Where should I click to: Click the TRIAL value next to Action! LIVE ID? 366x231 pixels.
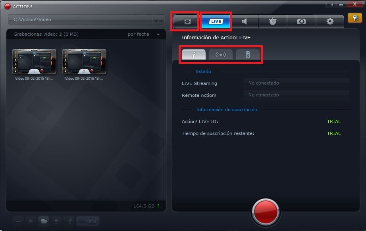tap(333, 121)
